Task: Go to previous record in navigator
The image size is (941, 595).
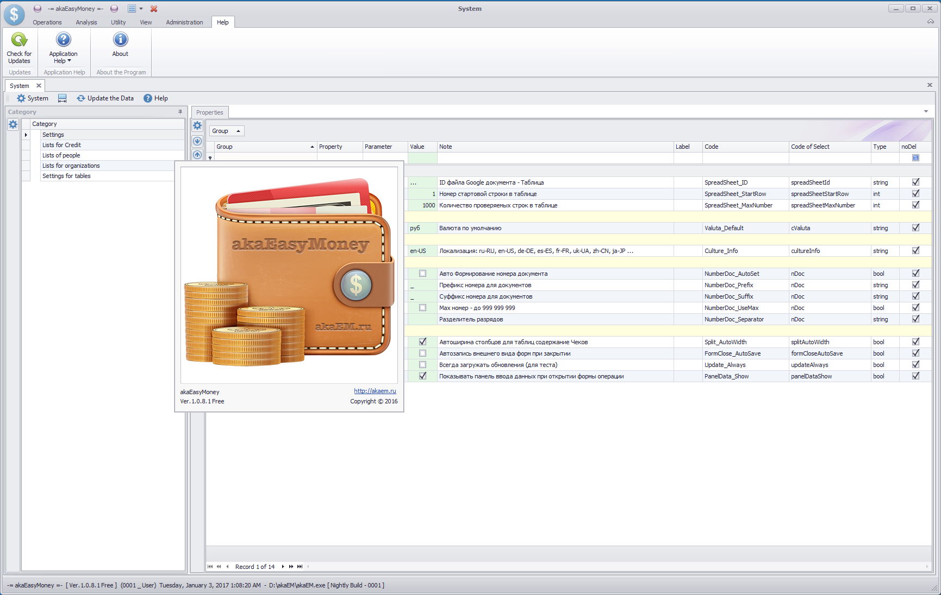Action: click(x=227, y=567)
